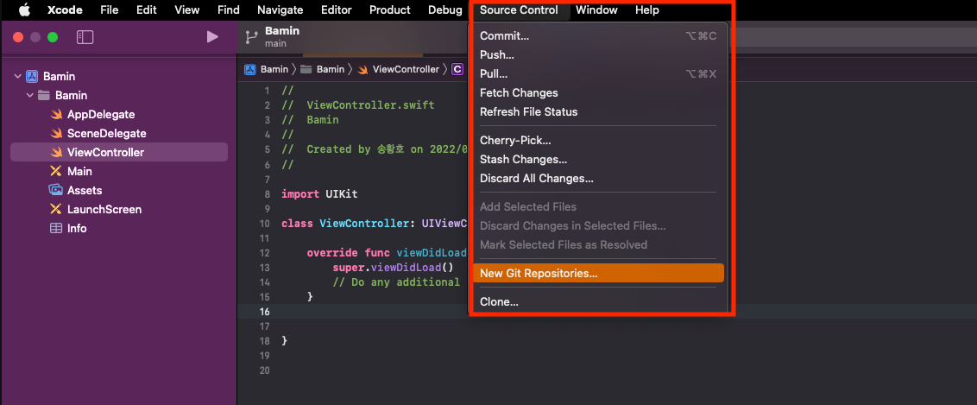The height and width of the screenshot is (405, 977).
Task: Click the import UIKit code line
Action: point(319,193)
